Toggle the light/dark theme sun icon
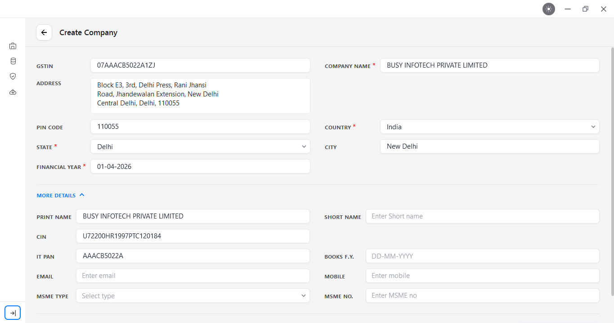Screen dimensions: 614x323 click(x=549, y=9)
